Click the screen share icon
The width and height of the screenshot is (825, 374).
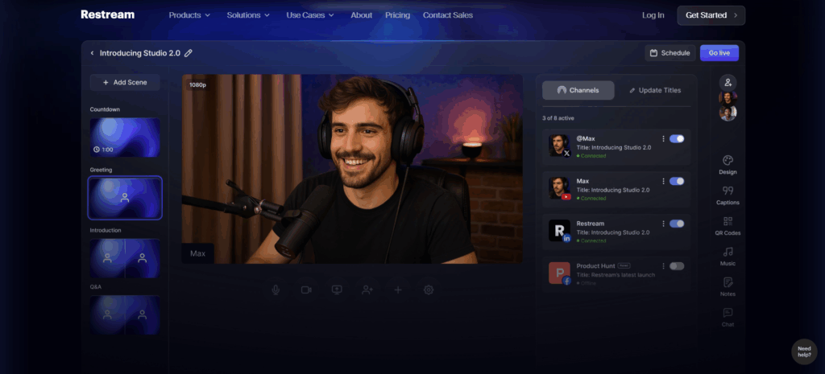(337, 290)
